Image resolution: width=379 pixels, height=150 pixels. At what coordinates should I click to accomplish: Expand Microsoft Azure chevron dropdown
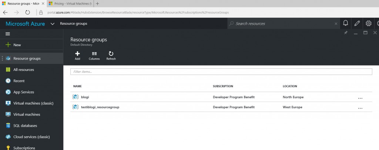coord(53,24)
